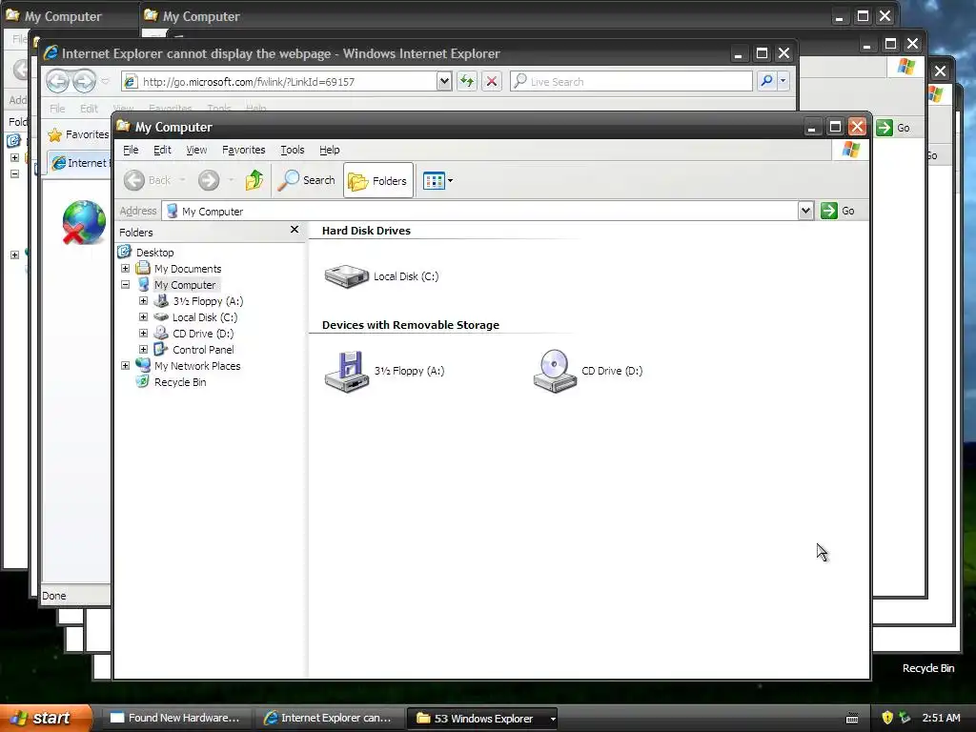Click the Internet Explorer Back arrow
This screenshot has height=732, width=976.
58,81
